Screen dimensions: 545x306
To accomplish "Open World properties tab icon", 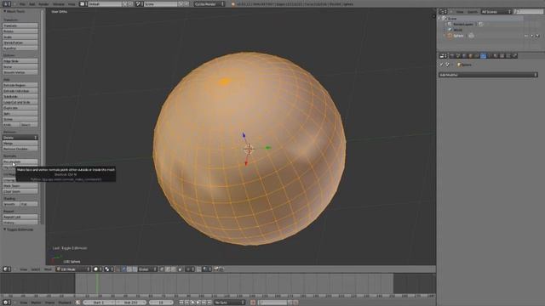I will [x=464, y=56].
